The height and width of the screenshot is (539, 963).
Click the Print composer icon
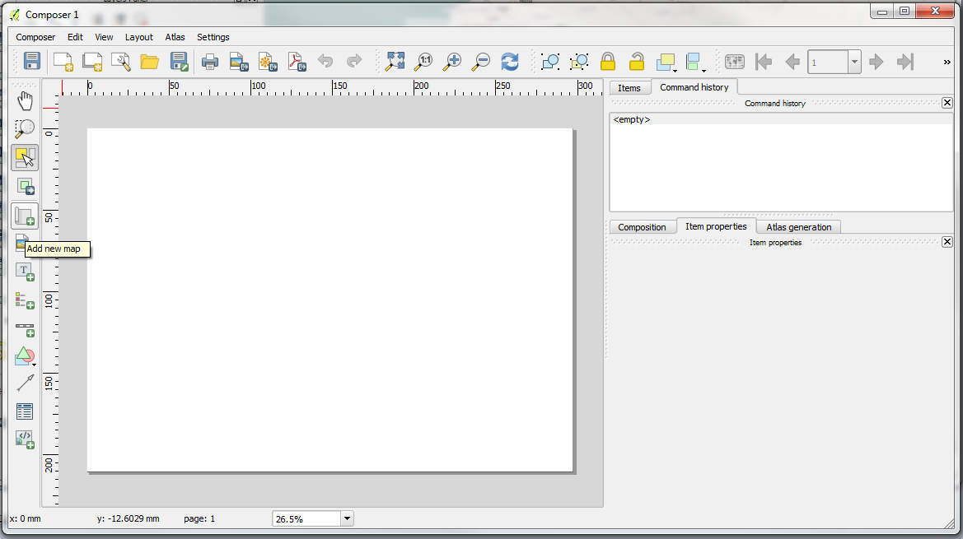point(210,62)
